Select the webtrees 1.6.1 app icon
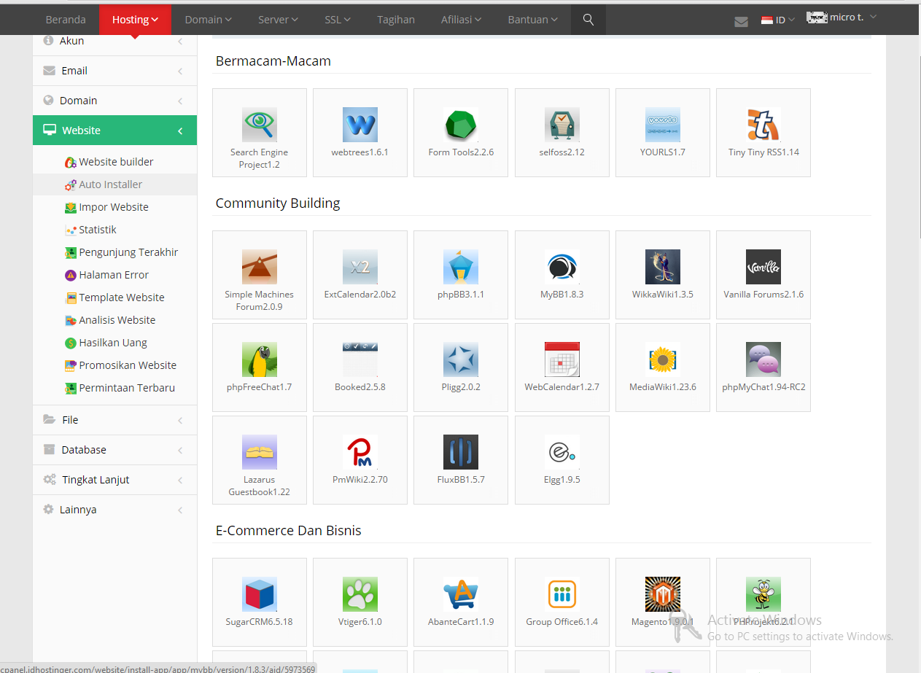This screenshot has height=673, width=921. click(360, 125)
